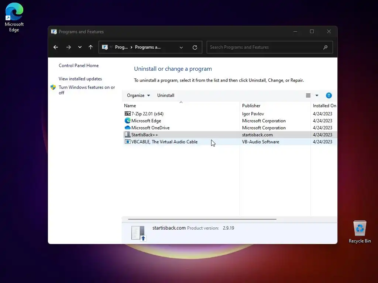Open more view options arrow

point(317,95)
